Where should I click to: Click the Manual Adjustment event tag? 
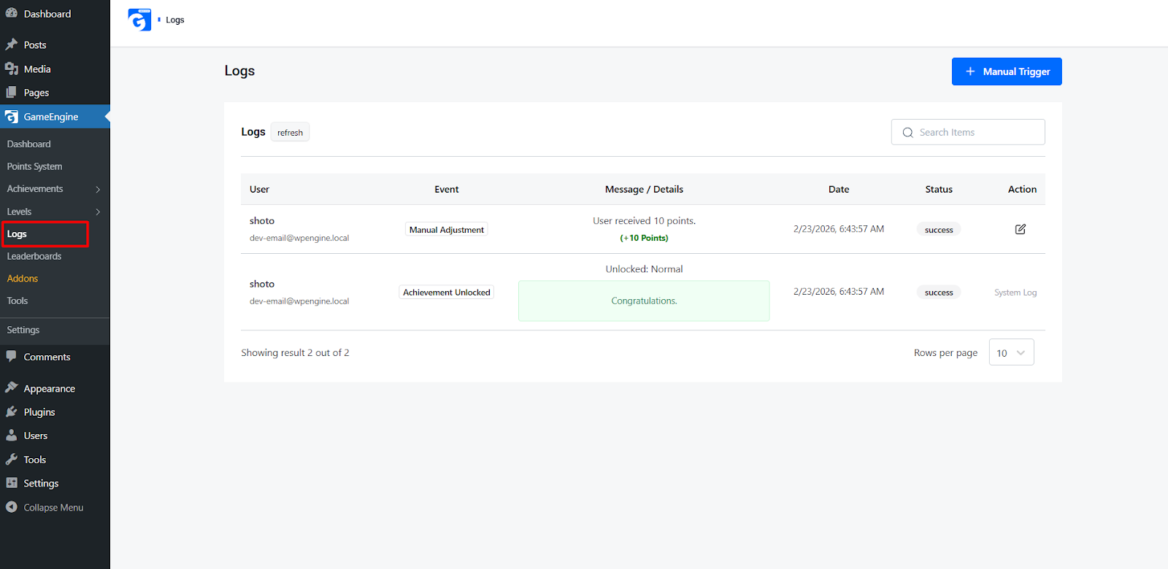click(x=447, y=229)
